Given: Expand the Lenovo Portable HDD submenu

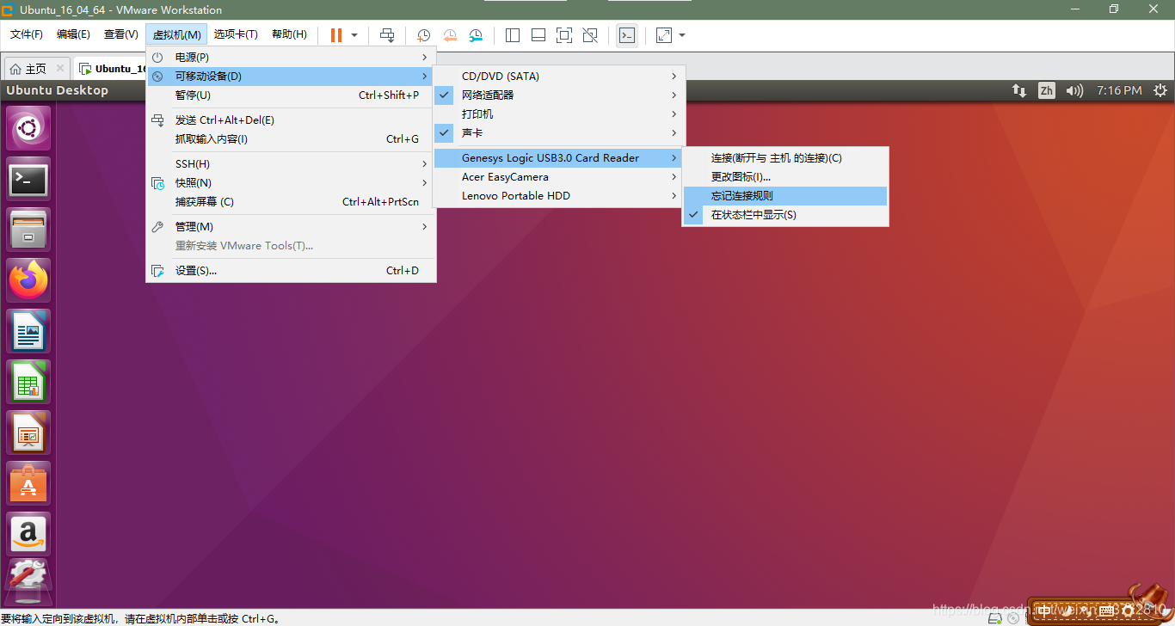Looking at the screenshot, I should click(x=559, y=196).
